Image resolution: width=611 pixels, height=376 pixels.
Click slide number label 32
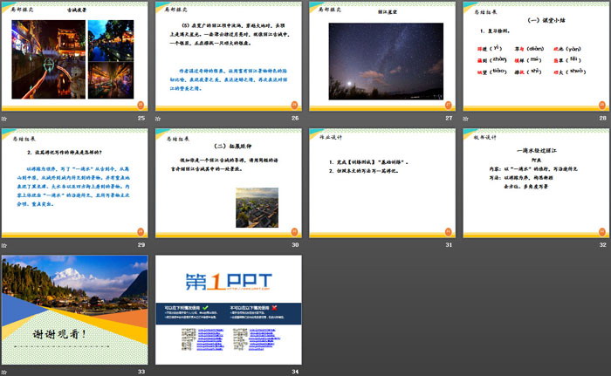603,245
